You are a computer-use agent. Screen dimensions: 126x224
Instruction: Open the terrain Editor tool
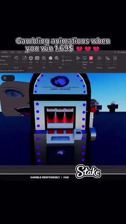(16, 58)
